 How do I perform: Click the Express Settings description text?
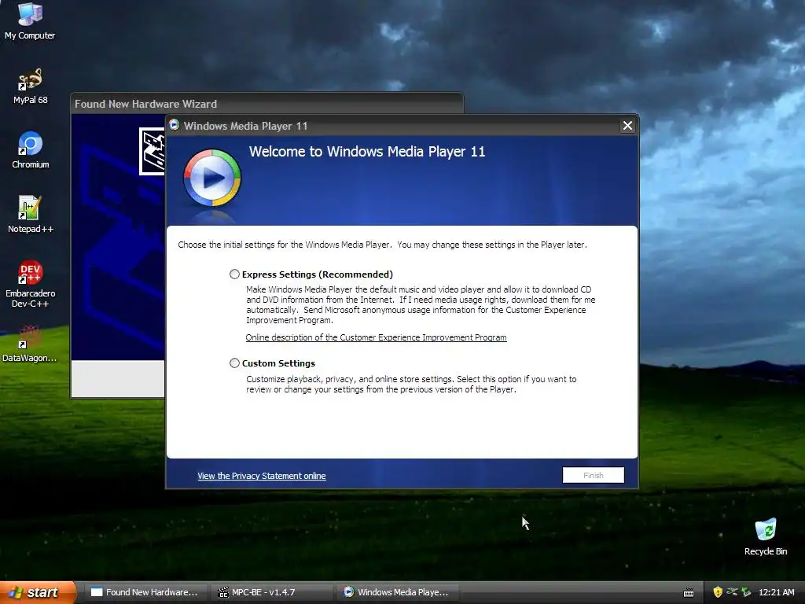[421, 304]
